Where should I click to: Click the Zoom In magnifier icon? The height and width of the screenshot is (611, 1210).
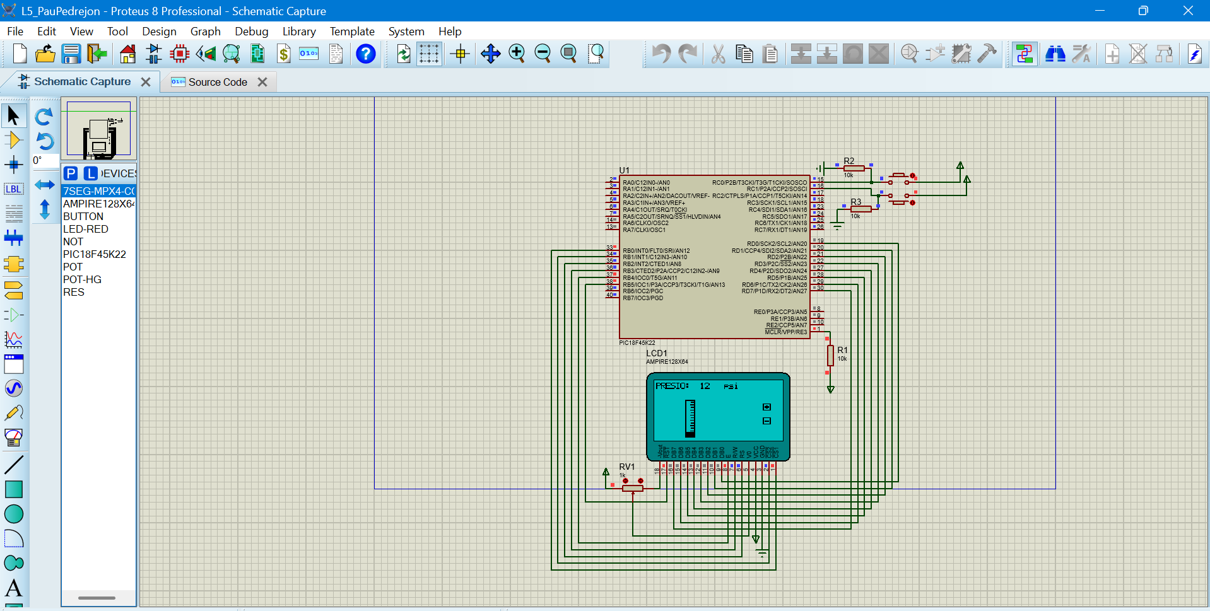click(517, 54)
